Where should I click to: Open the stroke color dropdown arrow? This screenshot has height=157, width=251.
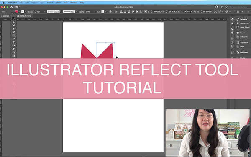(25, 12)
